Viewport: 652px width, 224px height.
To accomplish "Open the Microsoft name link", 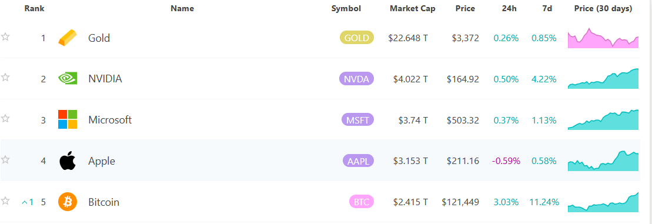I will [x=110, y=120].
